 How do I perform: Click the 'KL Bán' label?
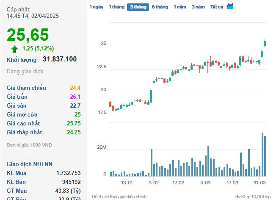click(16, 182)
